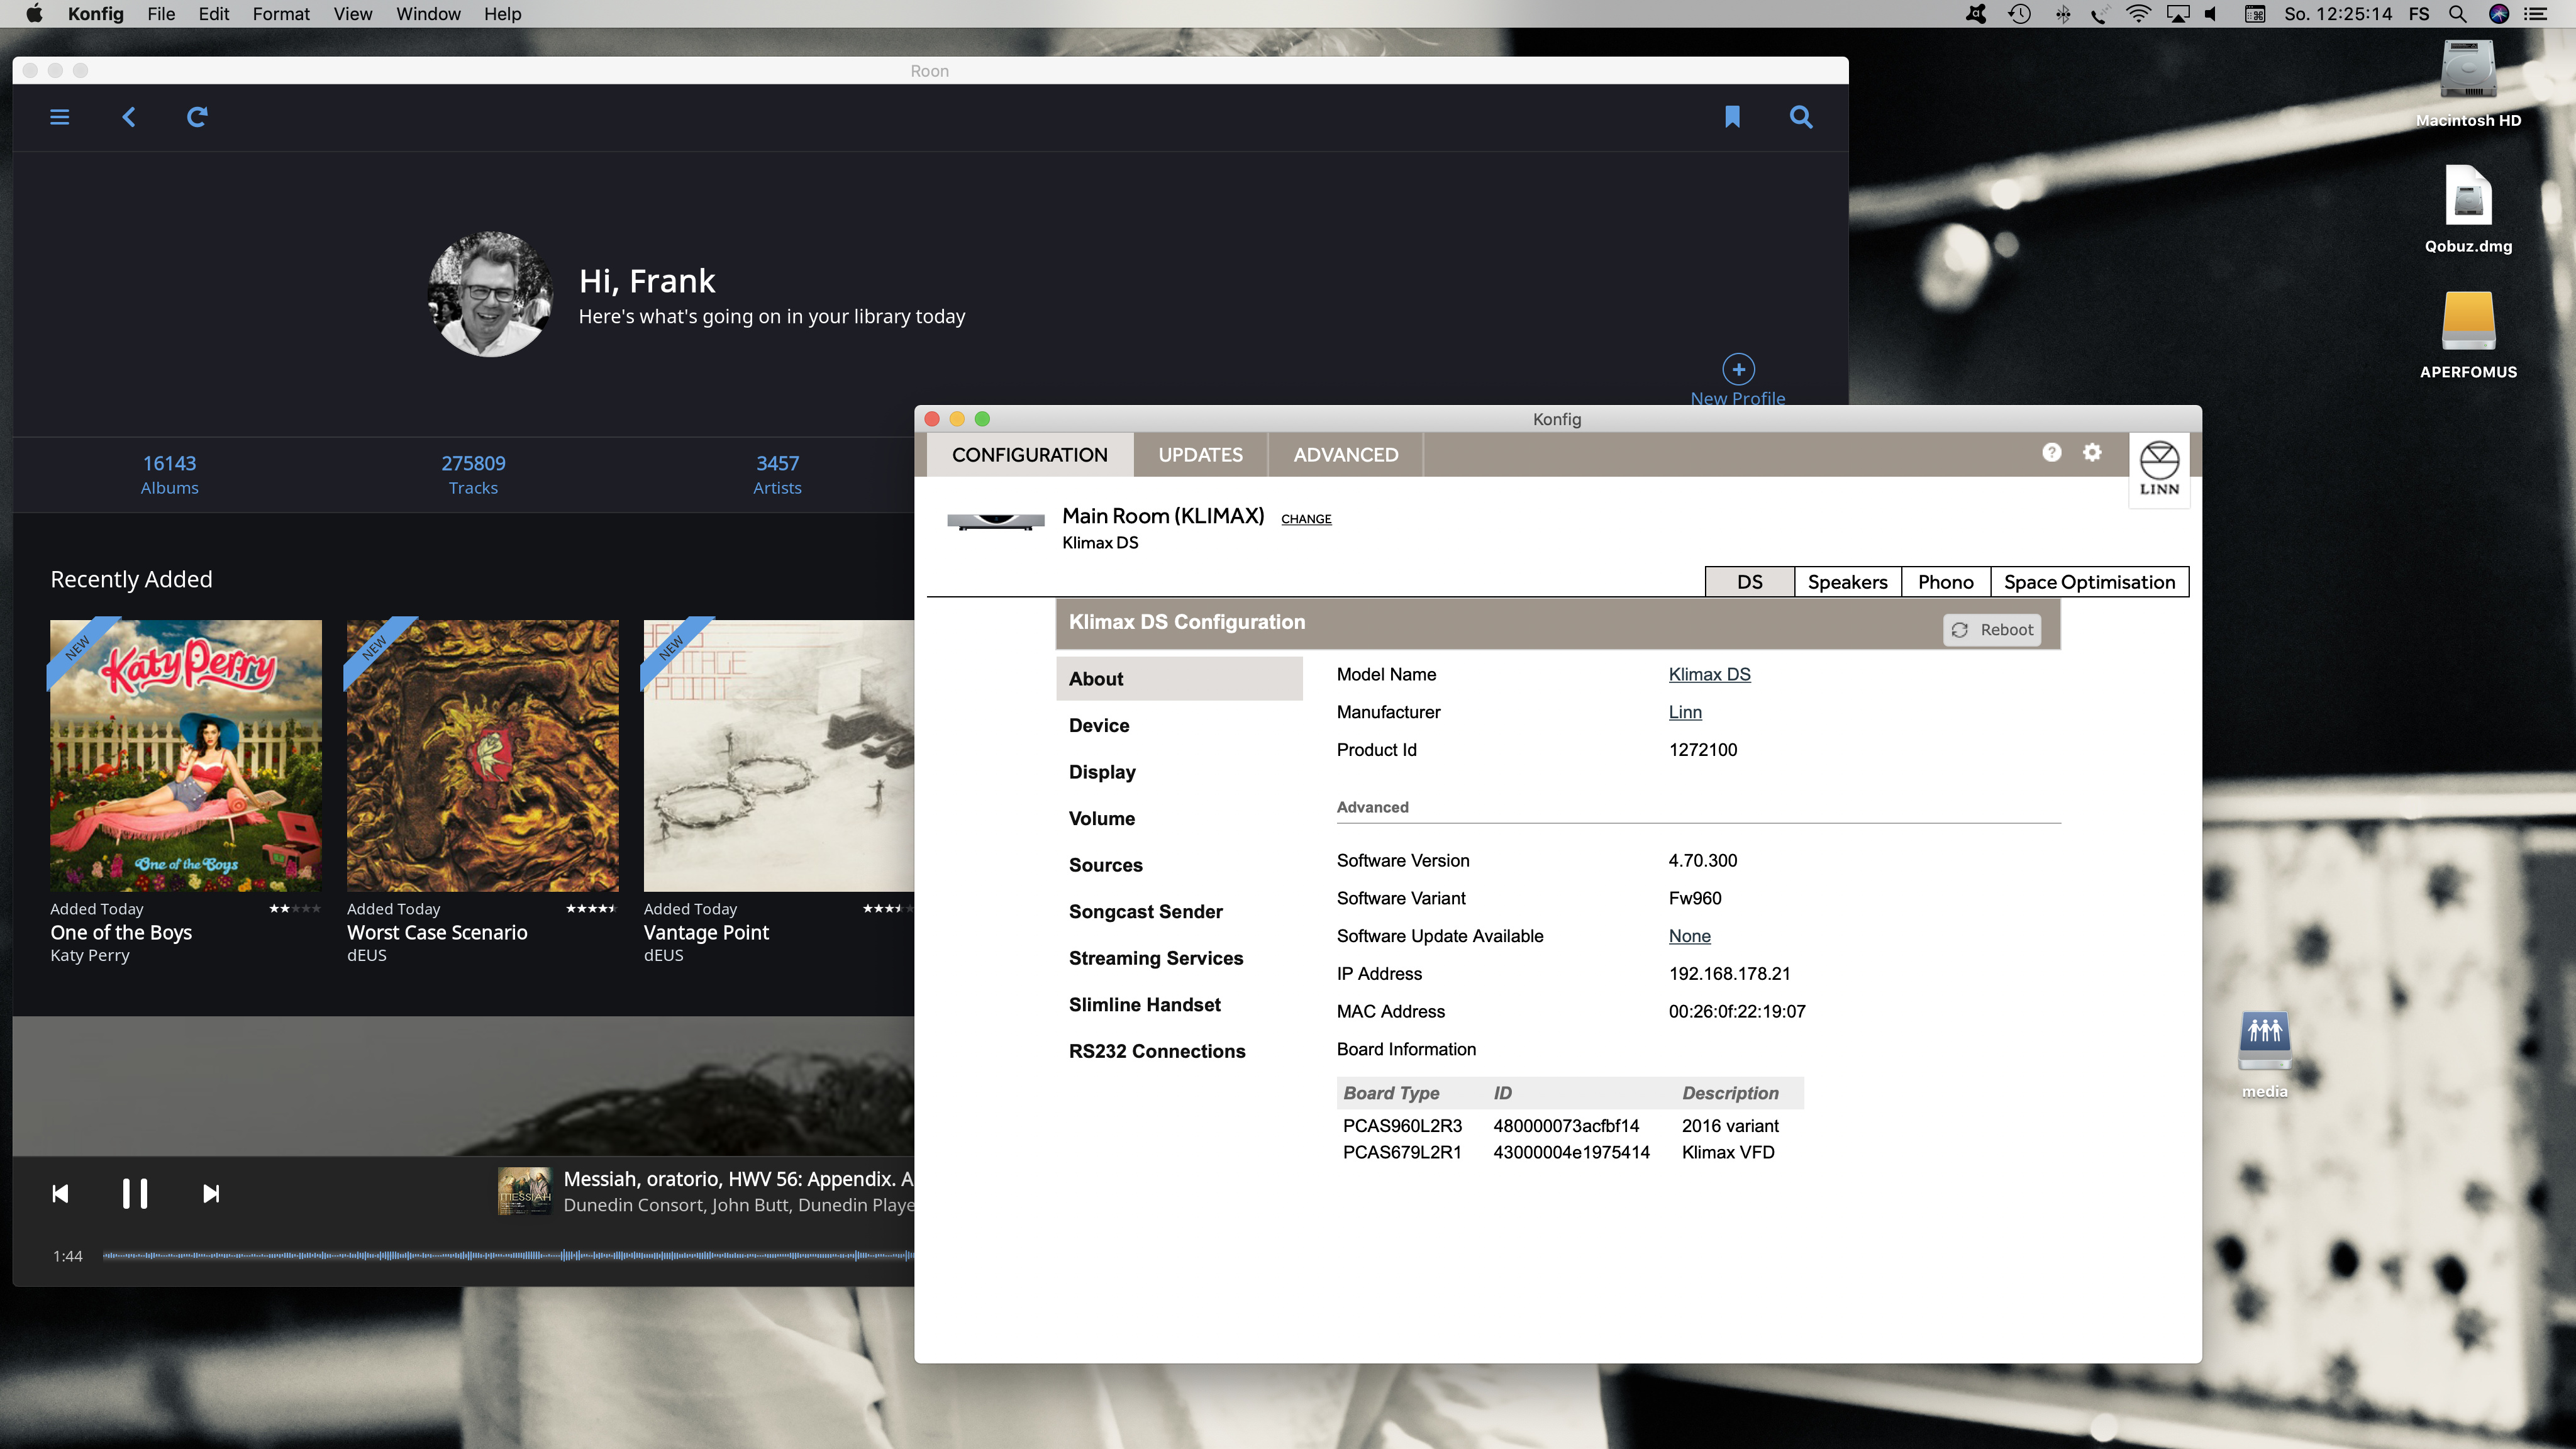The width and height of the screenshot is (2576, 1449).
Task: Open 16143 Albums in Roon
Action: 169,474
